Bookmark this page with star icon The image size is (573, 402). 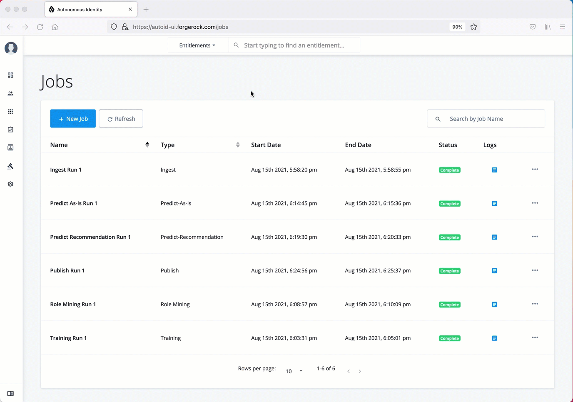(473, 27)
